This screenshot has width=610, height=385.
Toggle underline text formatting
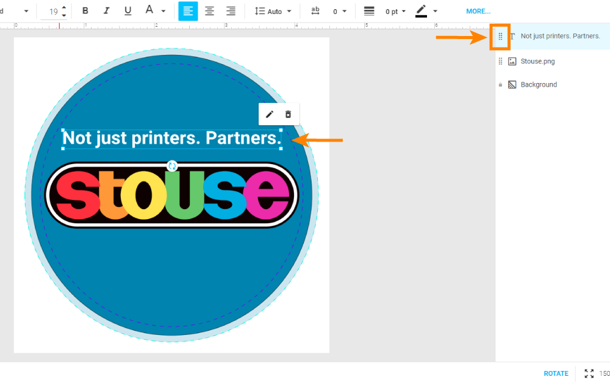127,11
